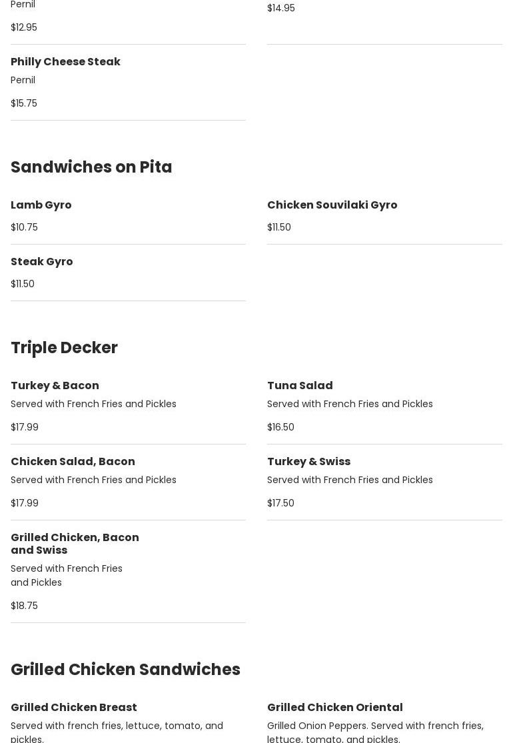Pick the Turkey & Swiss sandwich
Viewport: 513px width, 743px height.
coord(309,461)
